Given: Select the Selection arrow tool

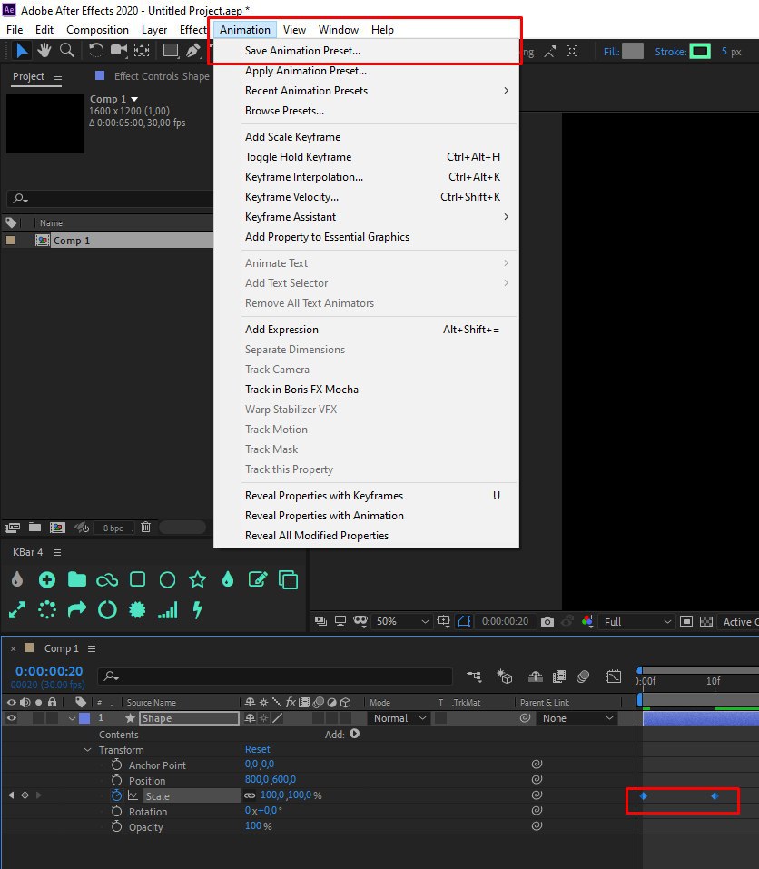Looking at the screenshot, I should pos(22,51).
